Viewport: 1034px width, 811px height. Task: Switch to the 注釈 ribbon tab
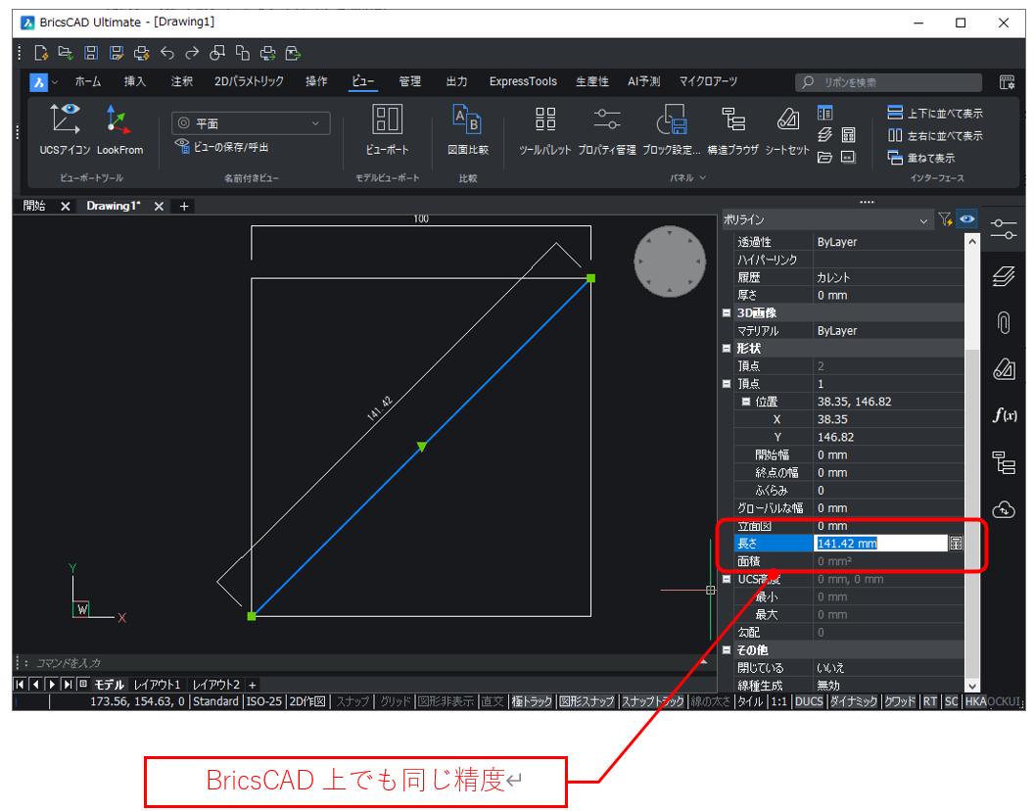(182, 82)
